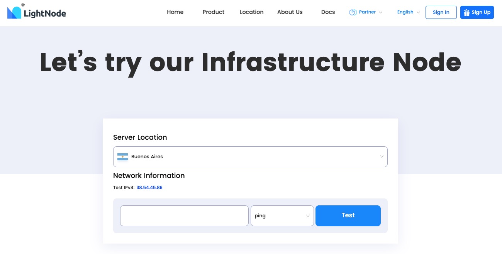502x254 pixels.
Task: Click the gift icon on Sign Up button
Action: (466, 12)
